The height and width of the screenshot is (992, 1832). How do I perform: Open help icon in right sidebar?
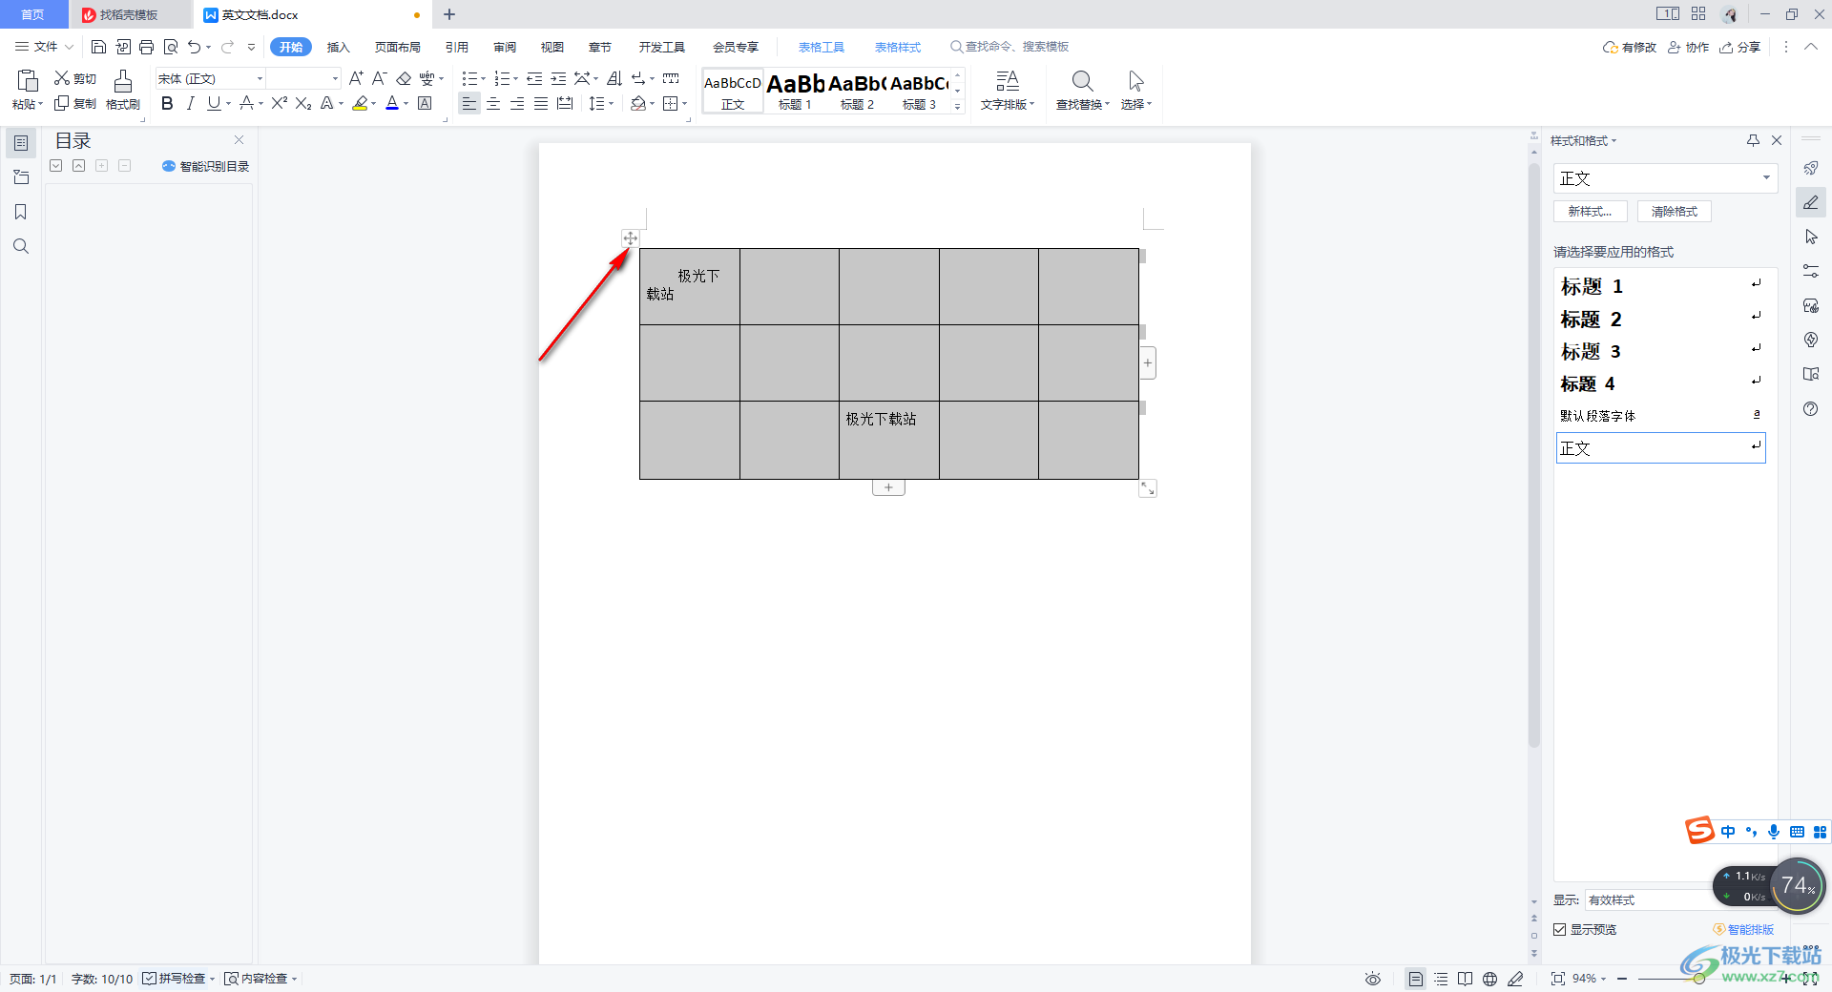click(x=1811, y=408)
